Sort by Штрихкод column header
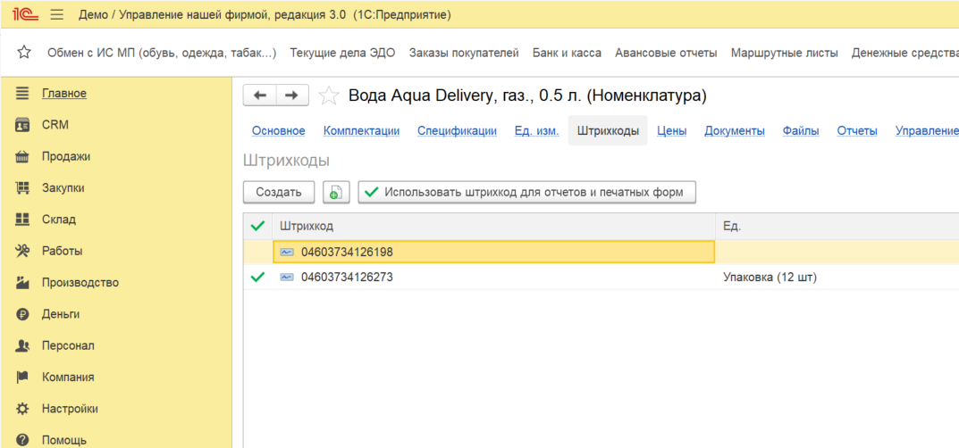The image size is (959, 448). pyautogui.click(x=493, y=227)
